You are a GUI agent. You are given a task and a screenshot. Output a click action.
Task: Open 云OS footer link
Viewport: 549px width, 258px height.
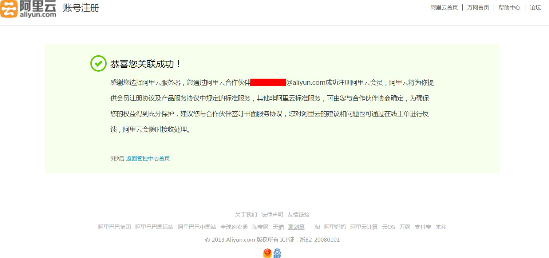click(388, 227)
